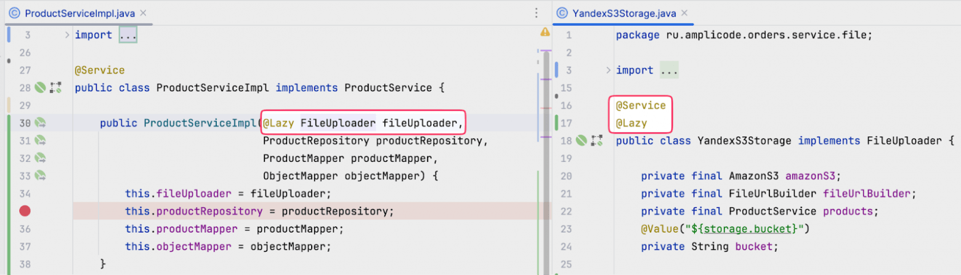Click the bean injection gutter icon on line 31

tap(41, 141)
